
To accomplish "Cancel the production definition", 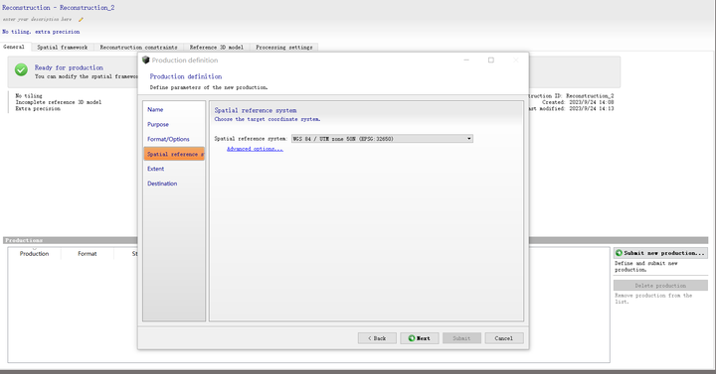I will click(x=503, y=338).
